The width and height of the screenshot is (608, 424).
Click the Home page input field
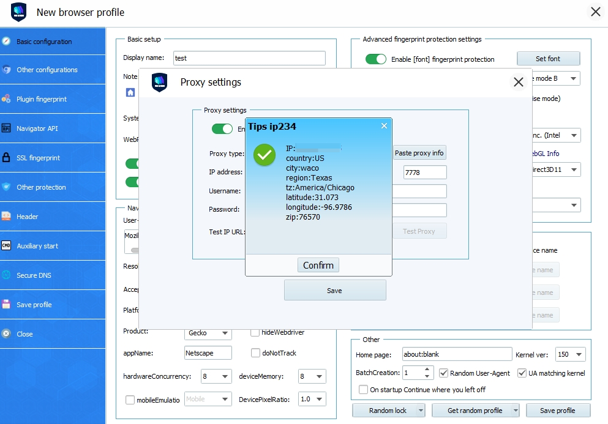pos(457,354)
